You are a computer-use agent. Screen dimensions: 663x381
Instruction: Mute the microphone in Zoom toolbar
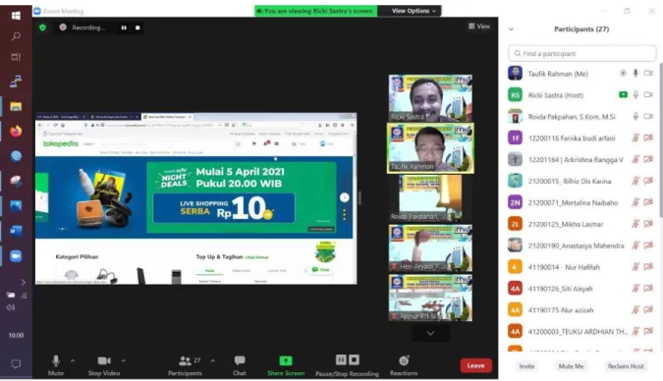coord(56,365)
